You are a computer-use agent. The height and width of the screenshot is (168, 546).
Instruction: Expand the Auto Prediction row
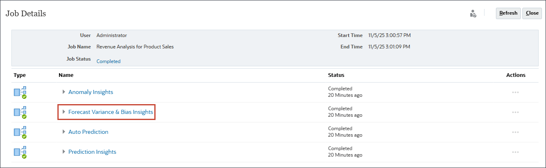pyautogui.click(x=64, y=132)
